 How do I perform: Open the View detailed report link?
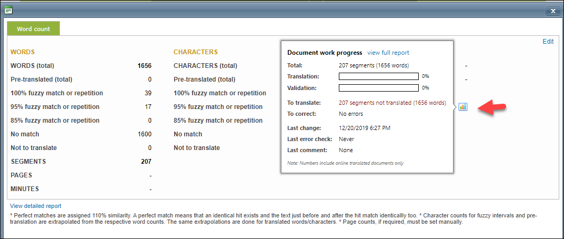point(35,206)
